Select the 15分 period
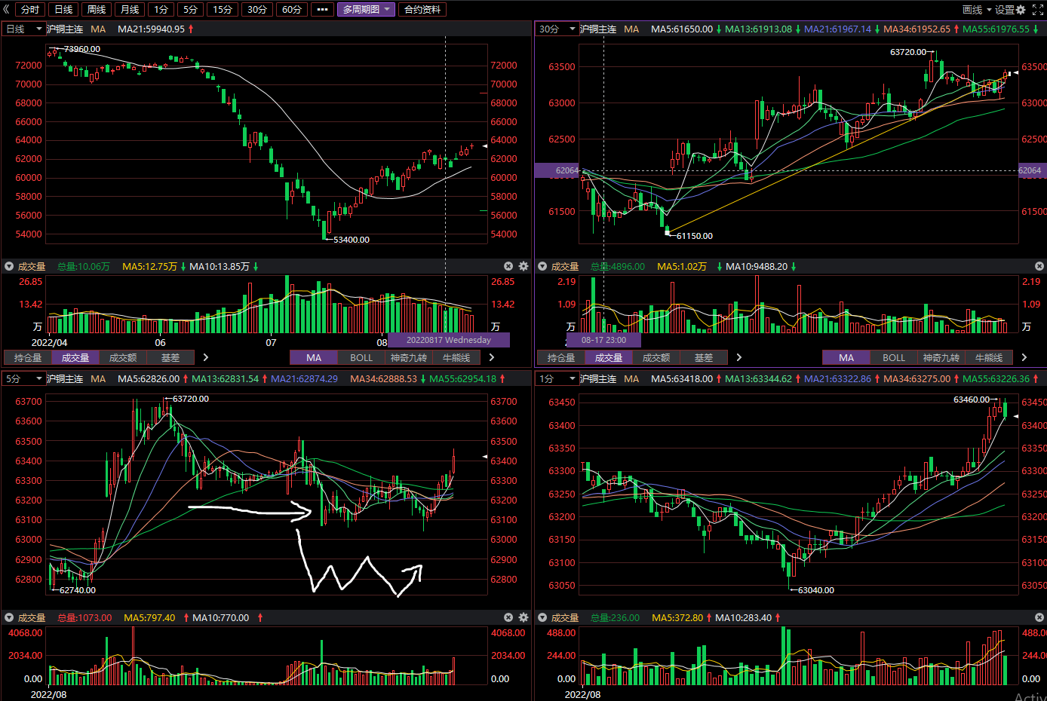The height and width of the screenshot is (701, 1047). click(x=223, y=10)
